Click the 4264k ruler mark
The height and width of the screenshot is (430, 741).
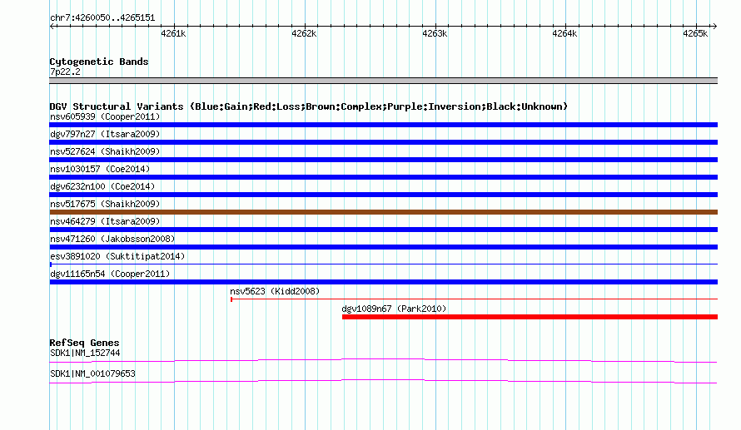564,33
